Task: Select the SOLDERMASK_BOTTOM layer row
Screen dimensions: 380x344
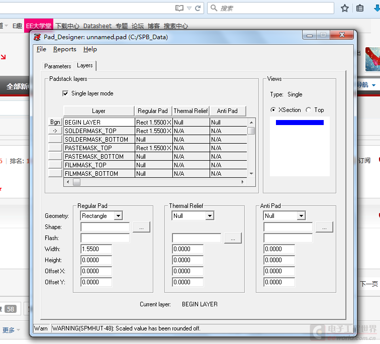Action: pos(155,140)
